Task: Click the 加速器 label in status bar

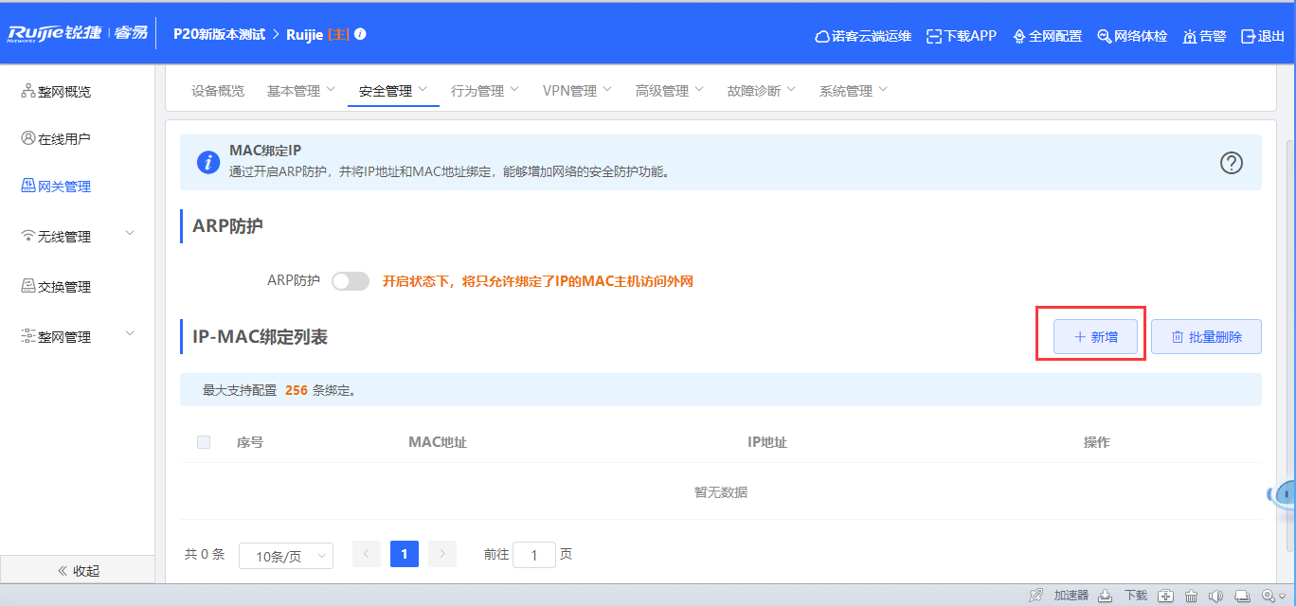Action: (x=1071, y=596)
